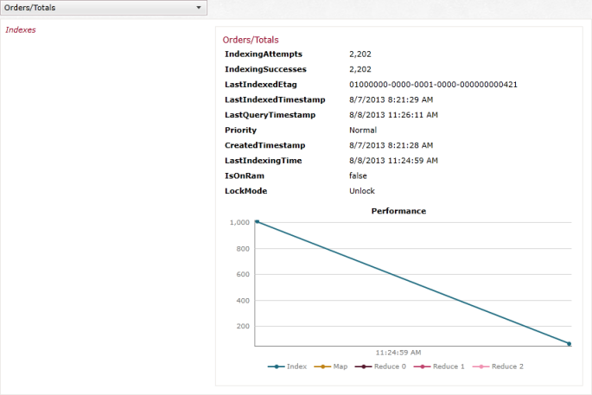
Task: Select the IsOnRam value false
Action: [358, 175]
